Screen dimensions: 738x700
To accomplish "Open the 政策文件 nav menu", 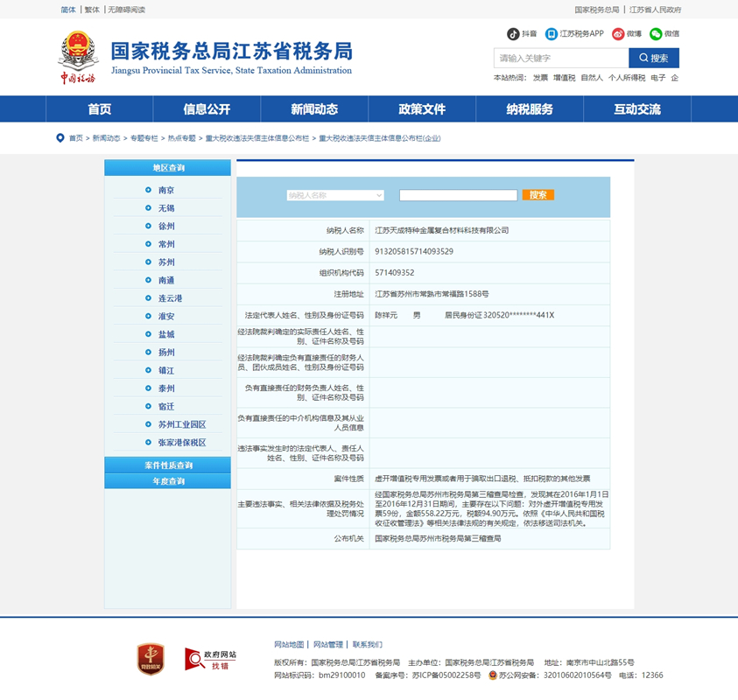I will pos(422,109).
